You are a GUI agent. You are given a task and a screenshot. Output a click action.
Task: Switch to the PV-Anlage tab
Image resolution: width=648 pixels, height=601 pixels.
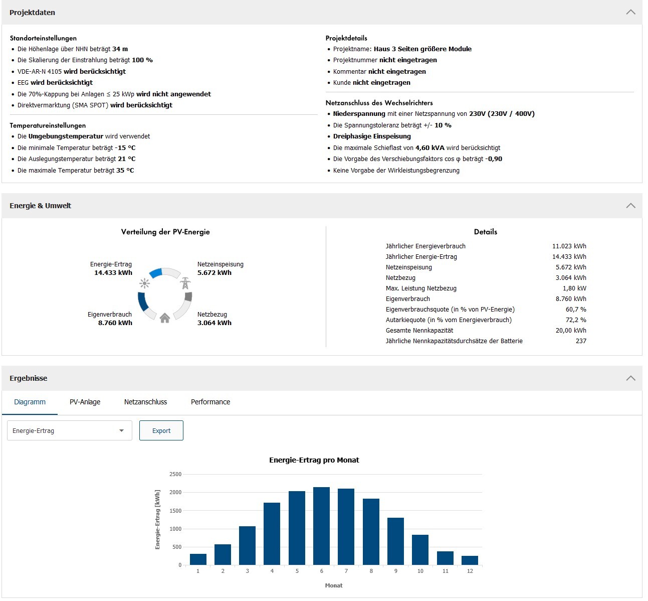click(85, 402)
